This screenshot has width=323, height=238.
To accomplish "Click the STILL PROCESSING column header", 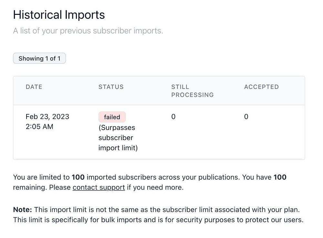I will point(192,91).
